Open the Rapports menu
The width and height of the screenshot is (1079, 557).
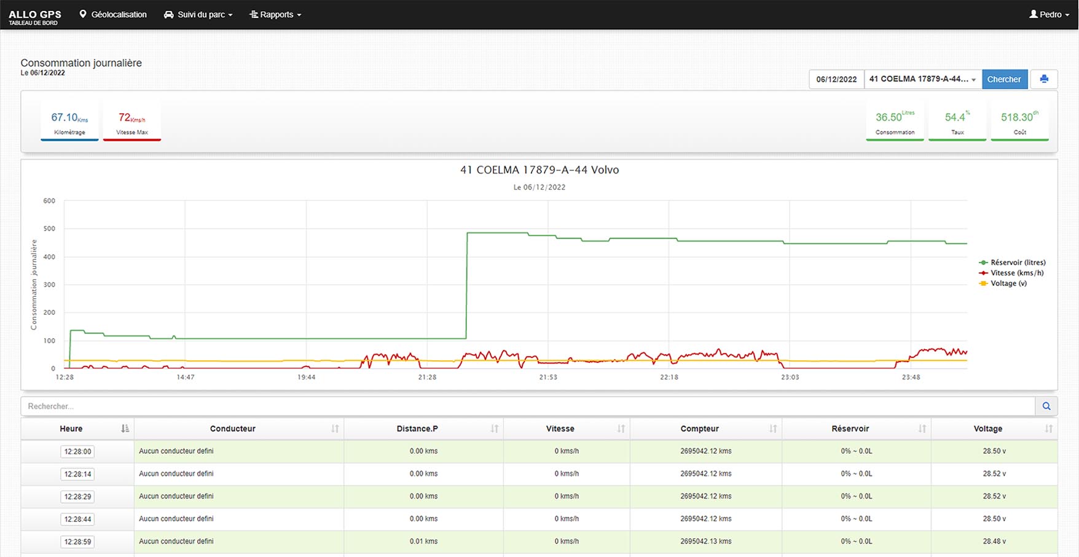pyautogui.click(x=275, y=15)
